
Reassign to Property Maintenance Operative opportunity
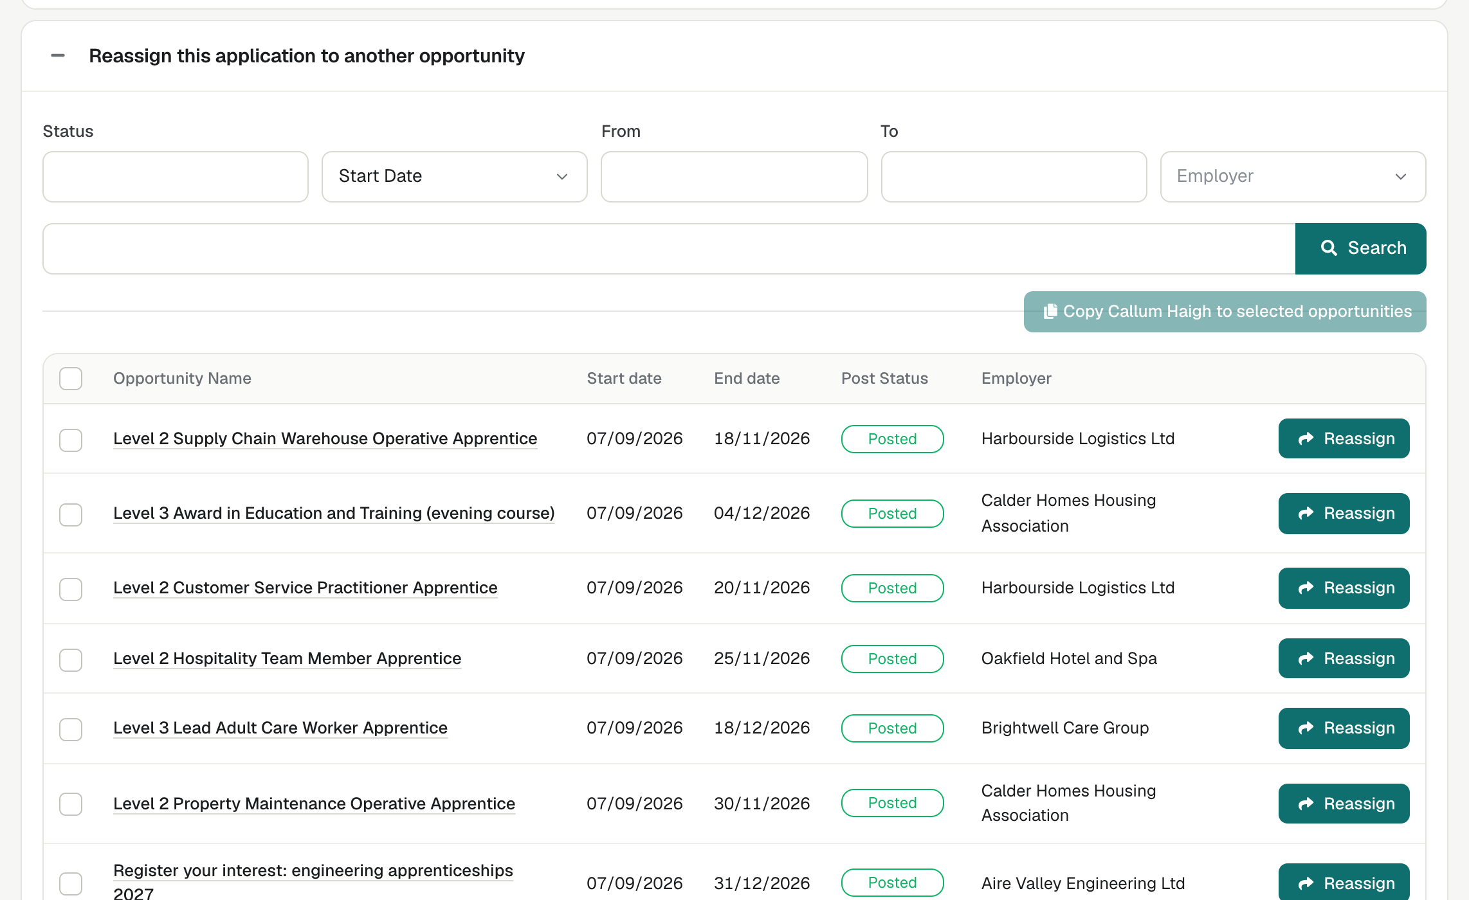coord(1344,804)
